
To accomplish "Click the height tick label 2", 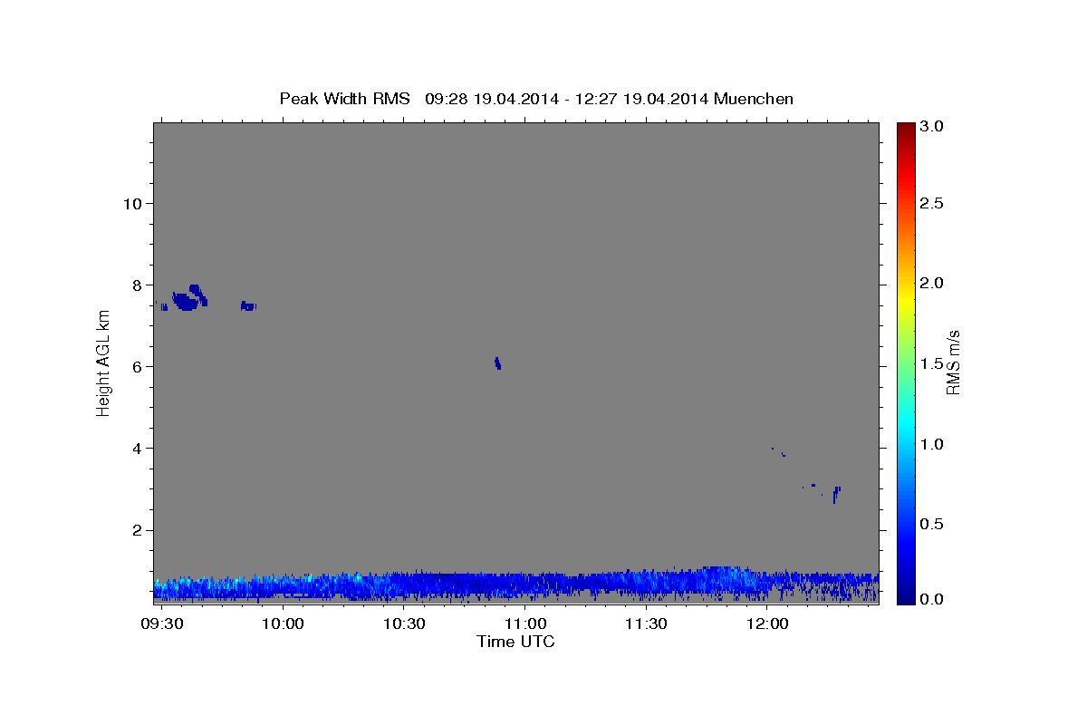I will pos(137,530).
